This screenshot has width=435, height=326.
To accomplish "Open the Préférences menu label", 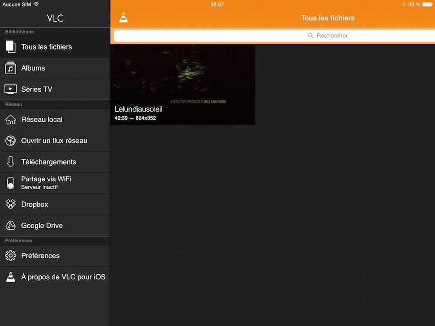I will point(40,256).
